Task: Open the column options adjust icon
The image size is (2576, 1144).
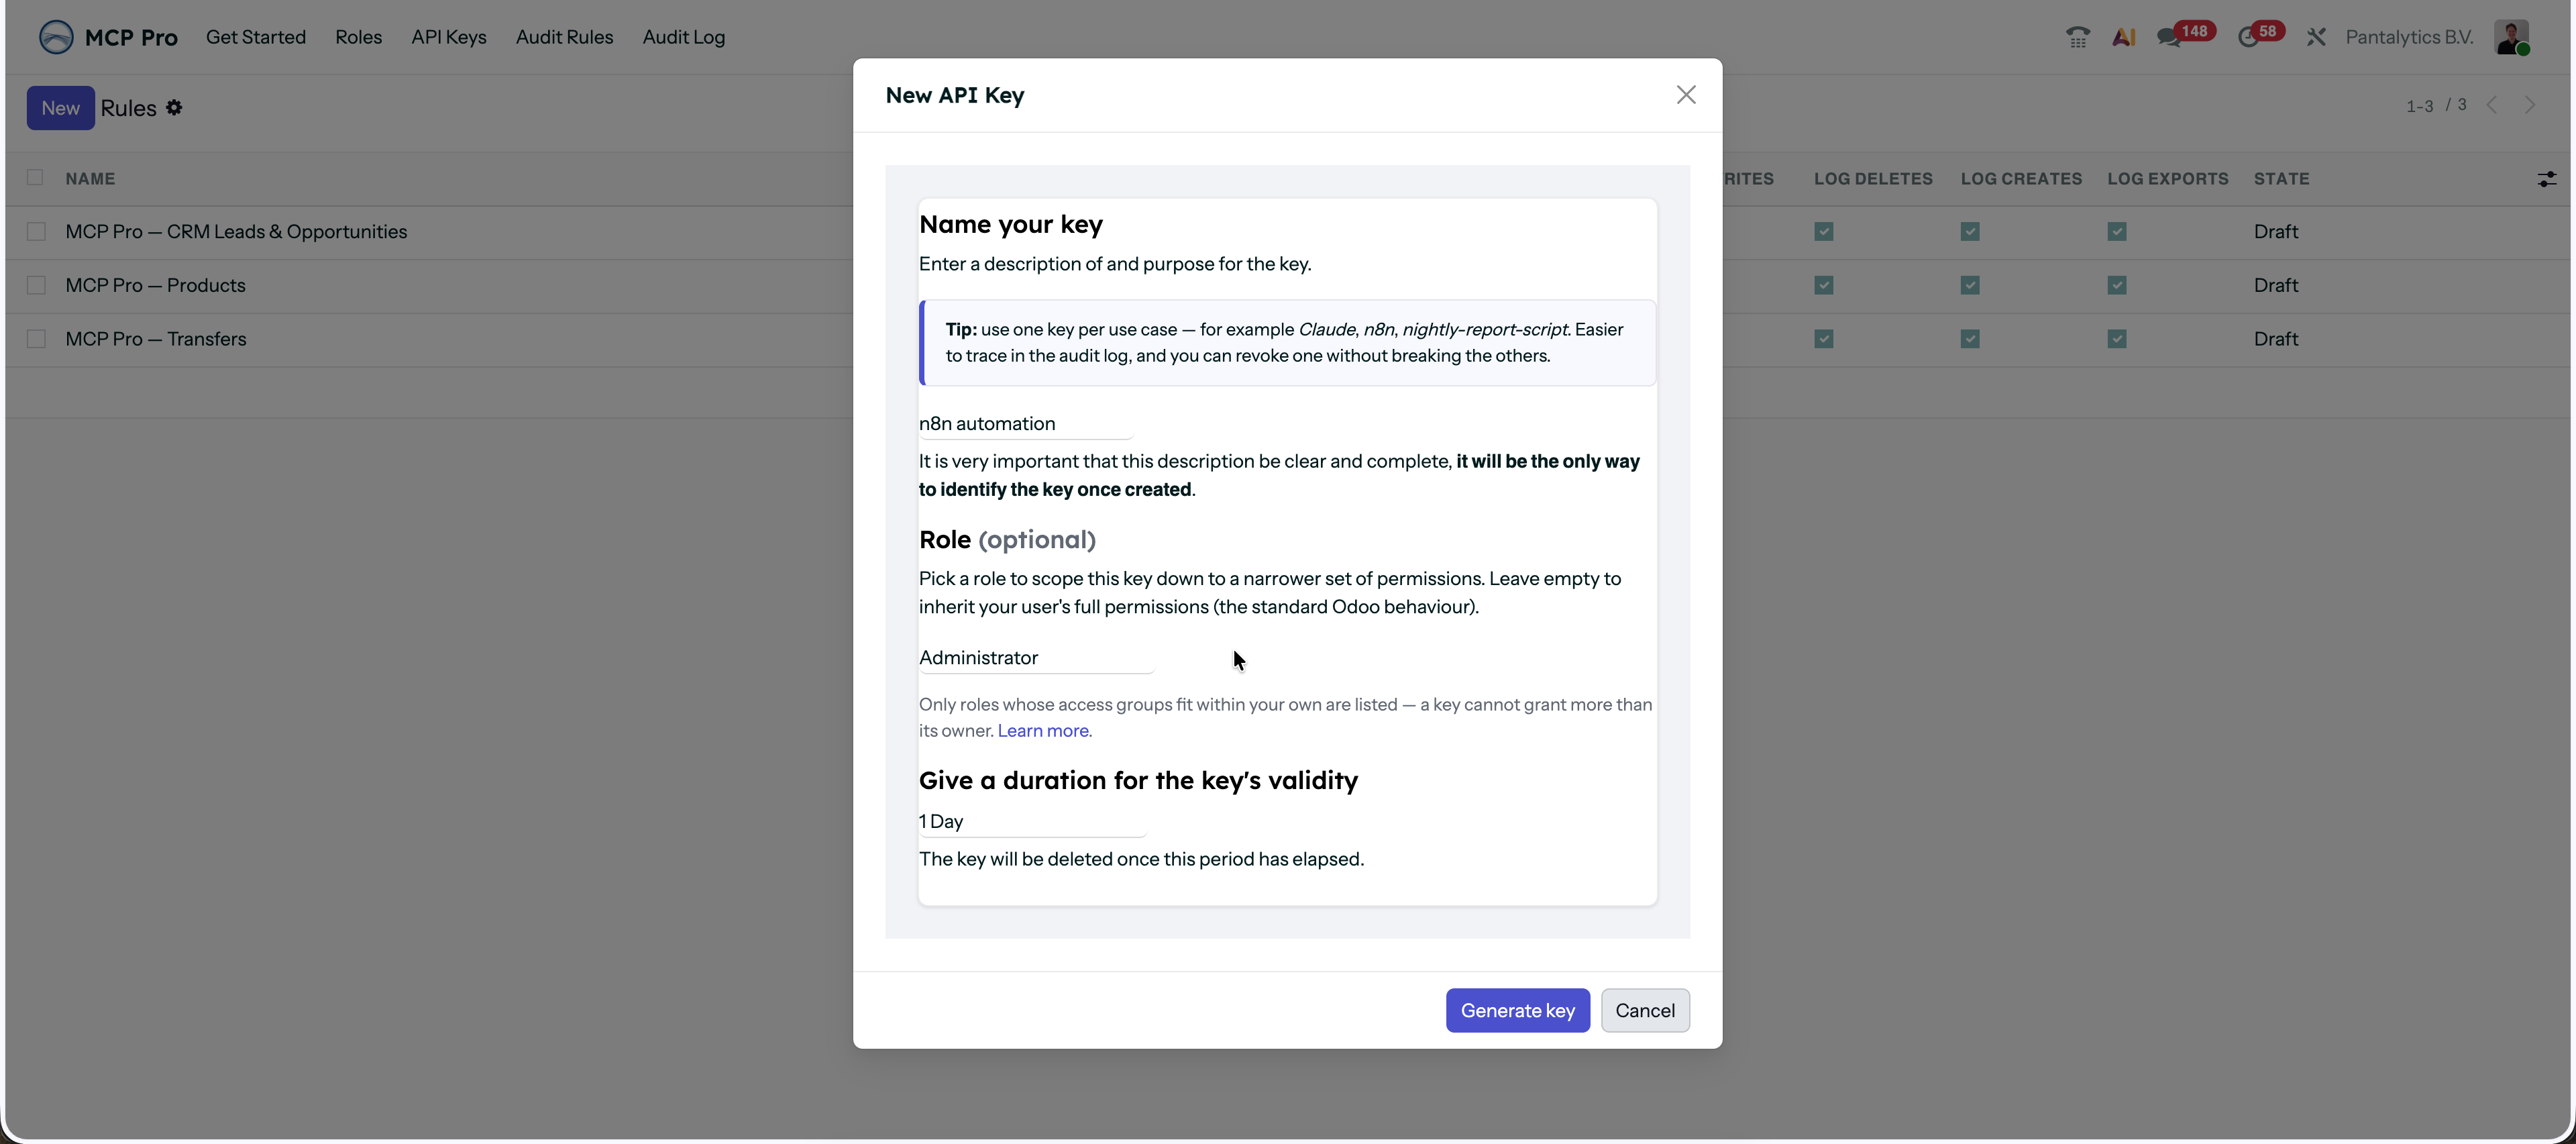Action: pos(2546,179)
